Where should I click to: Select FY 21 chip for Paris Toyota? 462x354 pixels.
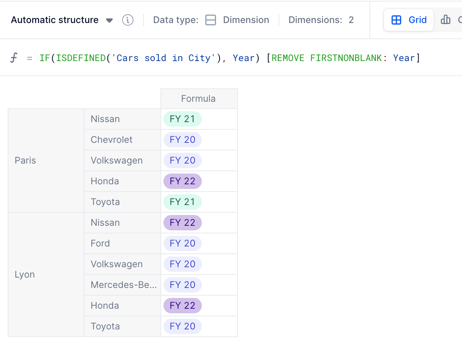[x=183, y=202]
